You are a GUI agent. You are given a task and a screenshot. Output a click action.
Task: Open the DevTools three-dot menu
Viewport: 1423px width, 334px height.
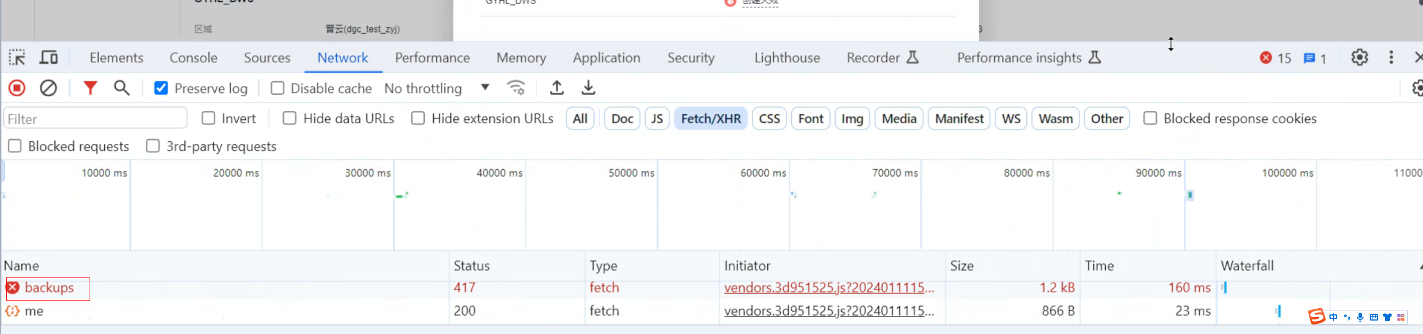coord(1391,58)
